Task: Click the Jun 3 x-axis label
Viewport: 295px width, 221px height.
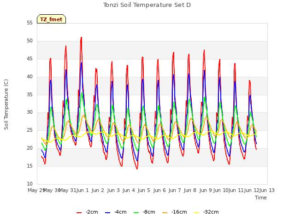Action: pyautogui.click(x=113, y=190)
